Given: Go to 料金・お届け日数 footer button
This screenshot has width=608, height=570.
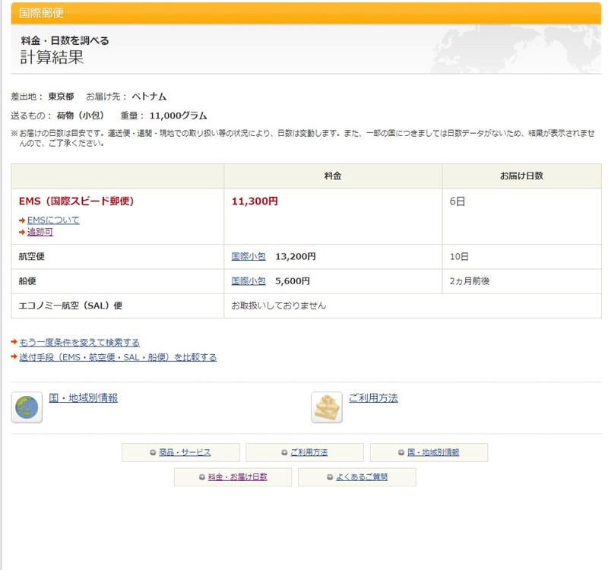Looking at the screenshot, I should 233,477.
